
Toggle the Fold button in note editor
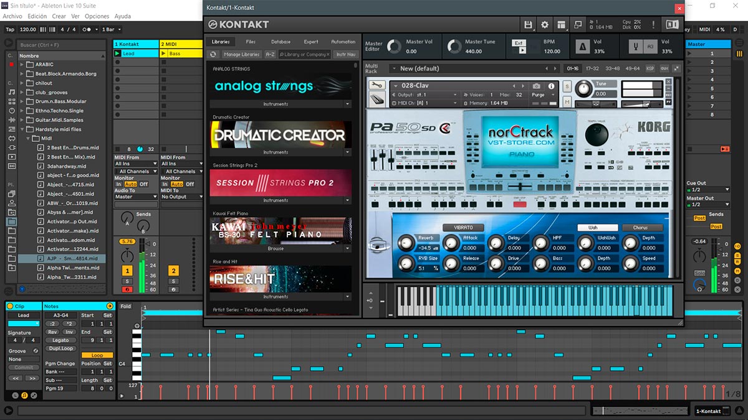tap(126, 306)
